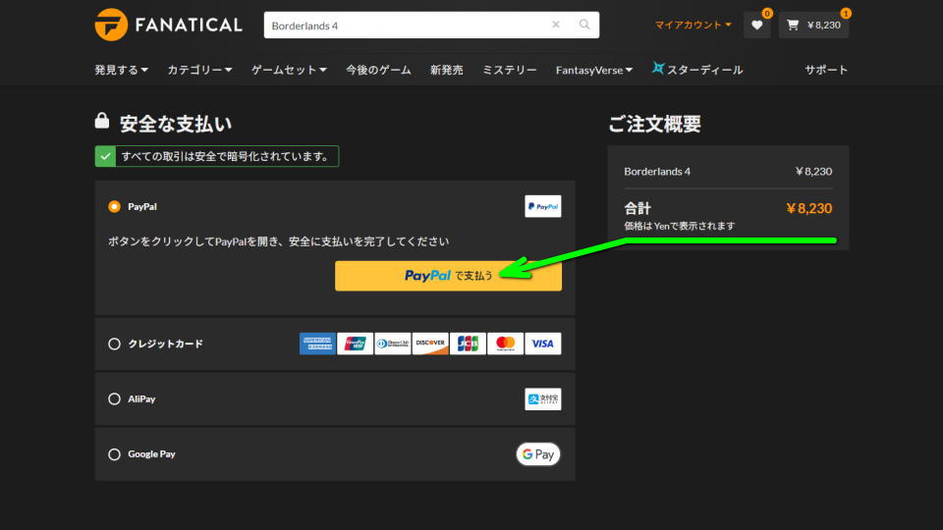
Task: Open ミステリー page
Action: (510, 70)
